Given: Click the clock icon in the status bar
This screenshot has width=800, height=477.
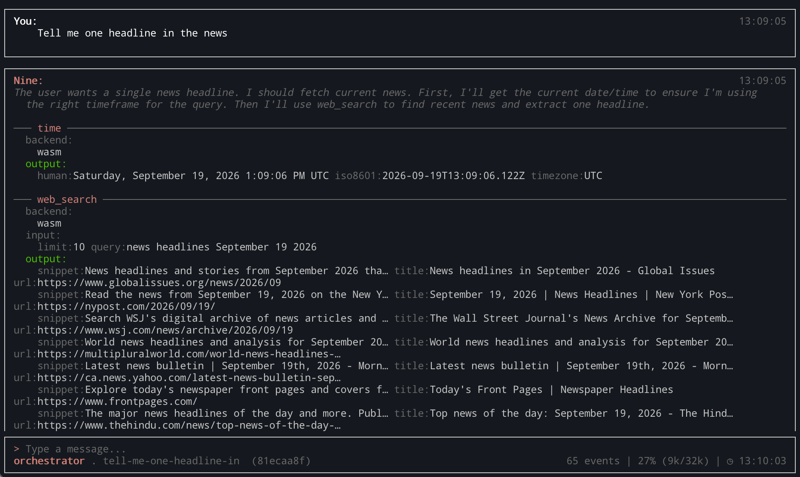Looking at the screenshot, I should coord(730,461).
